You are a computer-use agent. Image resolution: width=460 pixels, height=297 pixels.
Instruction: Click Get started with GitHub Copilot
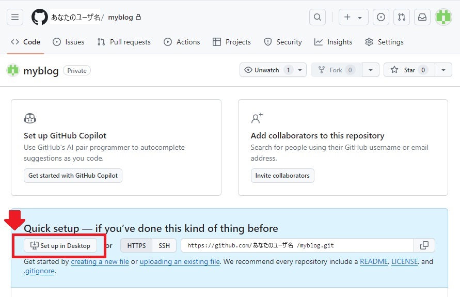tap(73, 176)
